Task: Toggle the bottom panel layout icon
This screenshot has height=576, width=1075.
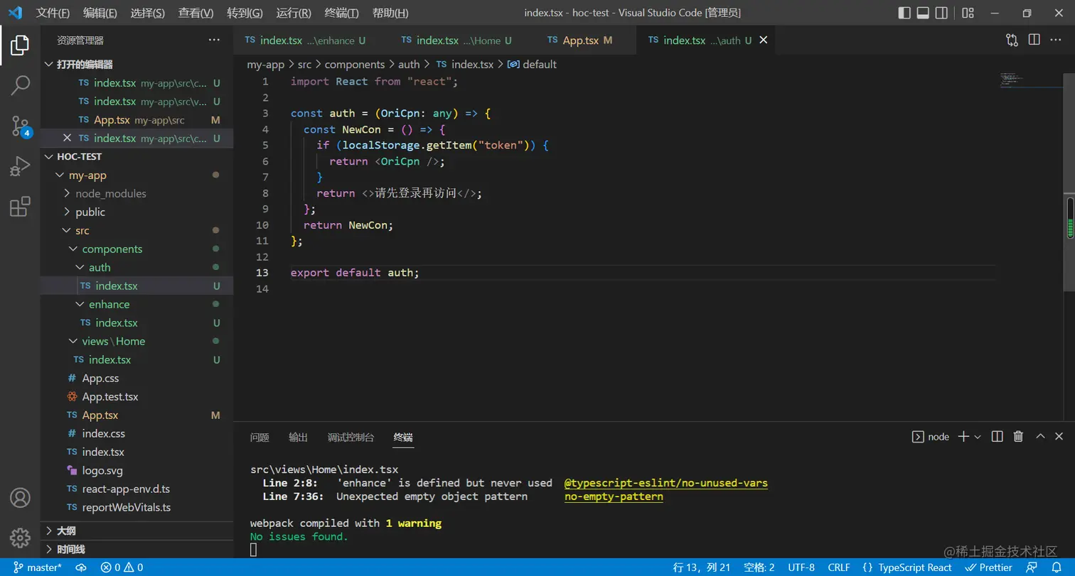Action: click(923, 13)
